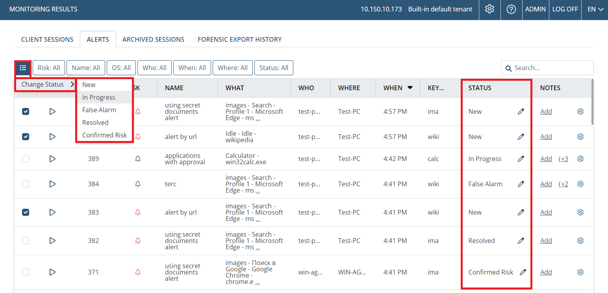Click pencil icon next to Confirmed Risk
The height and width of the screenshot is (293, 608).
523,272
